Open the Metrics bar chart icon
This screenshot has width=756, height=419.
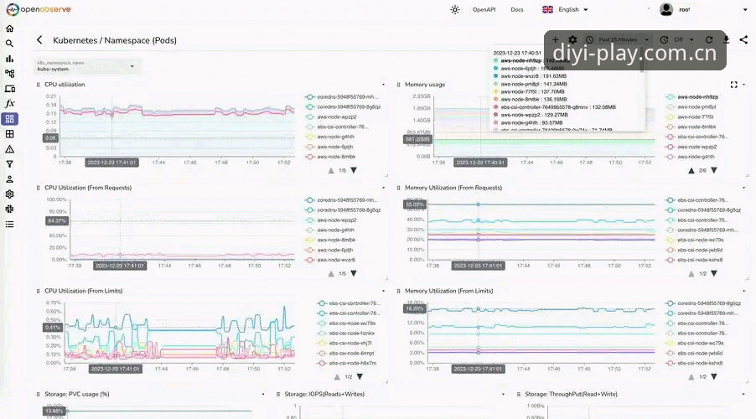pyautogui.click(x=10, y=59)
